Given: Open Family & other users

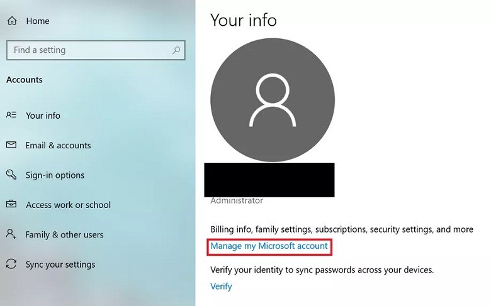Looking at the screenshot, I should pos(64,234).
